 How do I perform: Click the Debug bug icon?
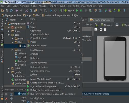pyautogui.click(x=81, y=11)
